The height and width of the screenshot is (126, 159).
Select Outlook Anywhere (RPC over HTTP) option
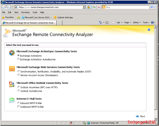click(x=19, y=87)
